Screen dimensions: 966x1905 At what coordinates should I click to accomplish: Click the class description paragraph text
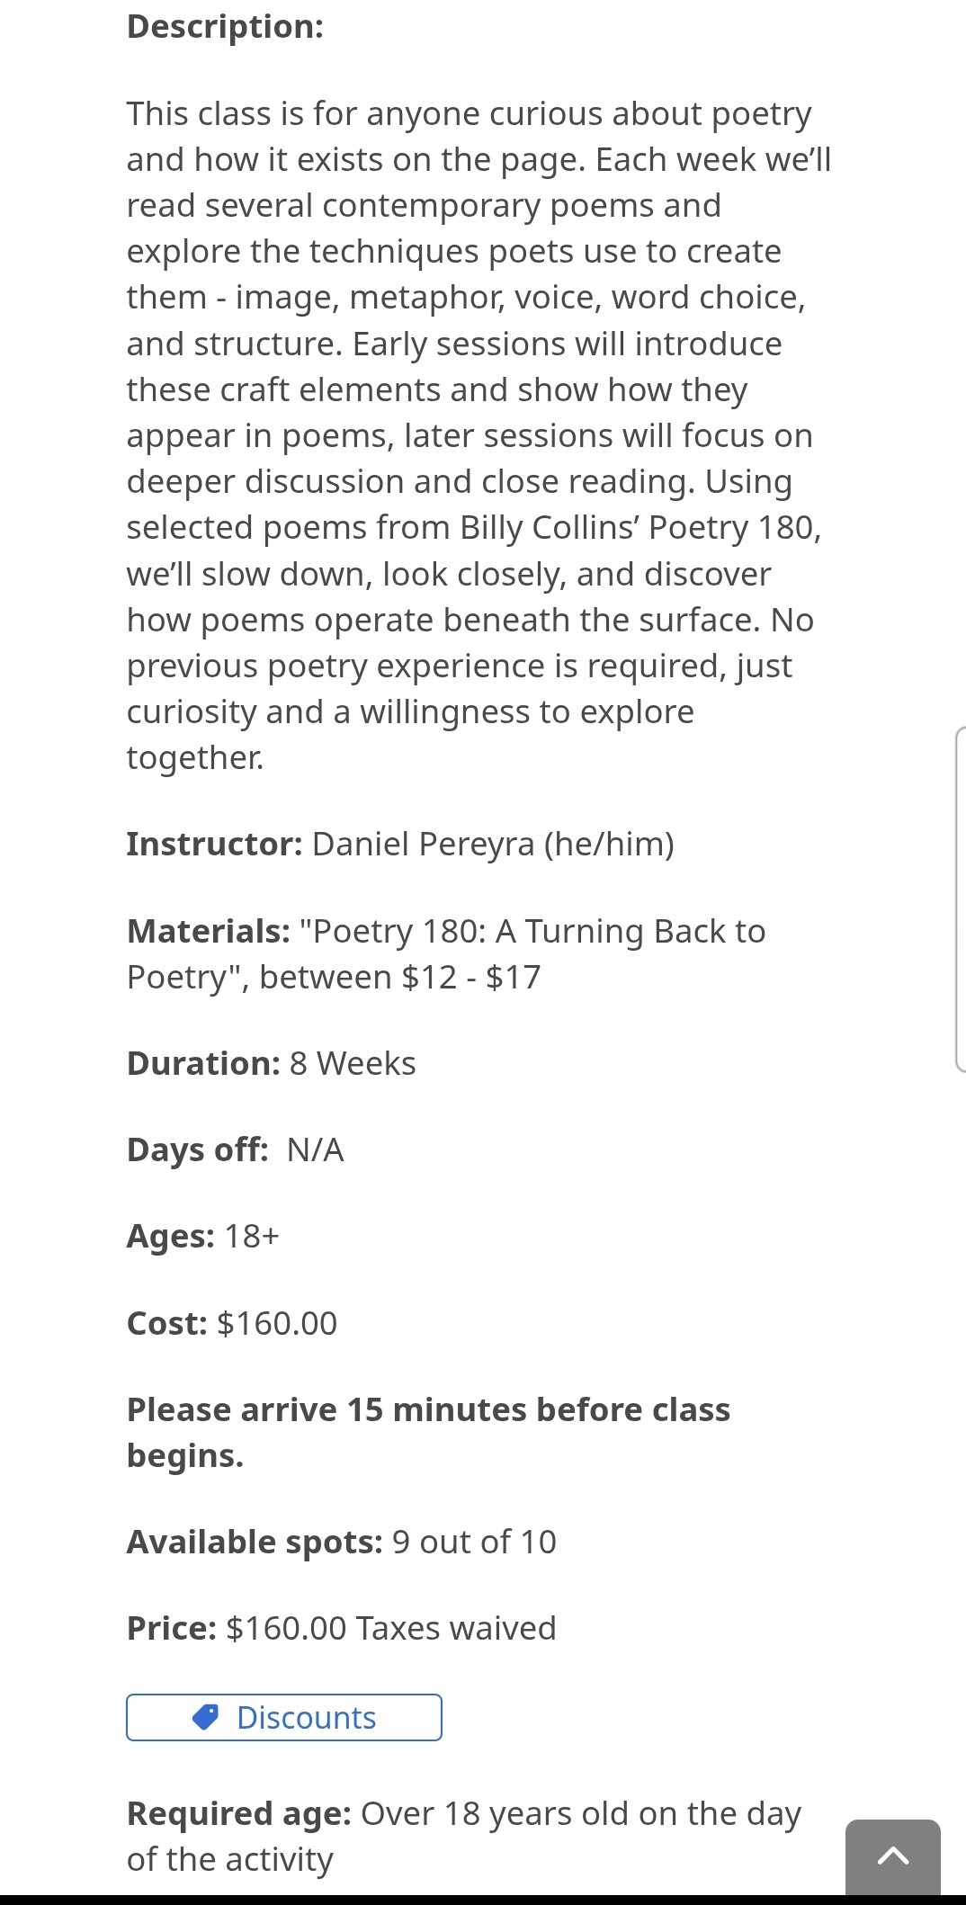[468, 435]
